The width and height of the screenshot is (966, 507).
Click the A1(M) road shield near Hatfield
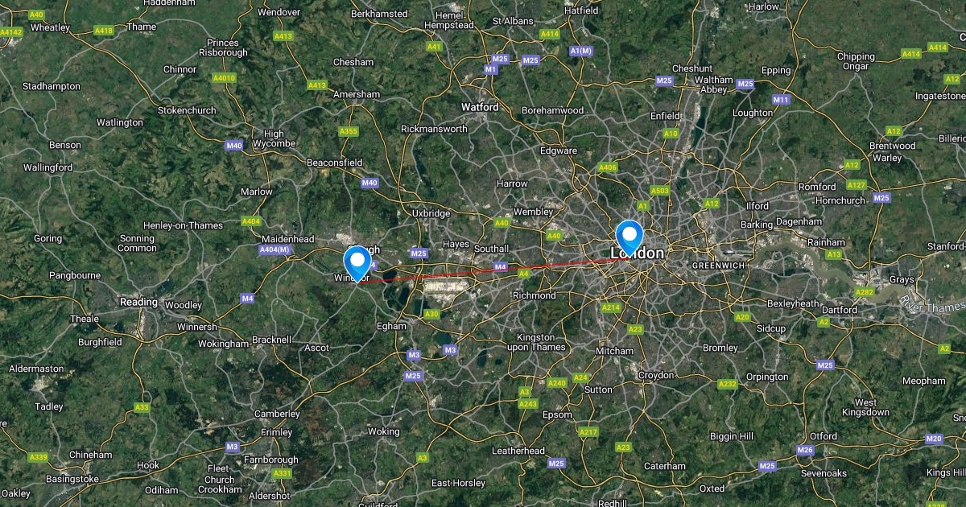[580, 51]
